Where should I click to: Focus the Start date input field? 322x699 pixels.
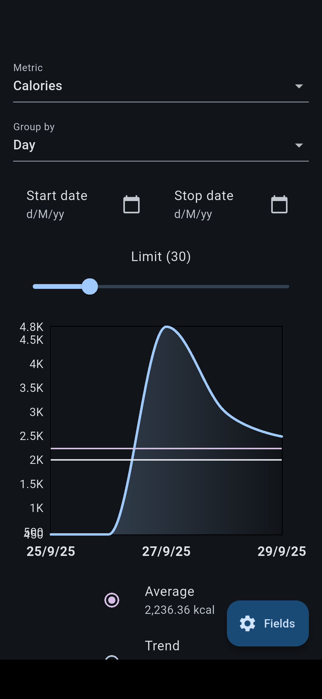[57, 205]
